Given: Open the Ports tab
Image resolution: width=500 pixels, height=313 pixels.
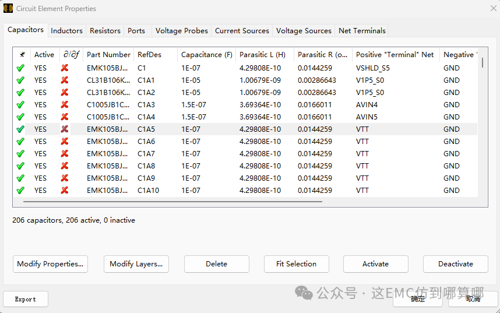Looking at the screenshot, I should [136, 31].
